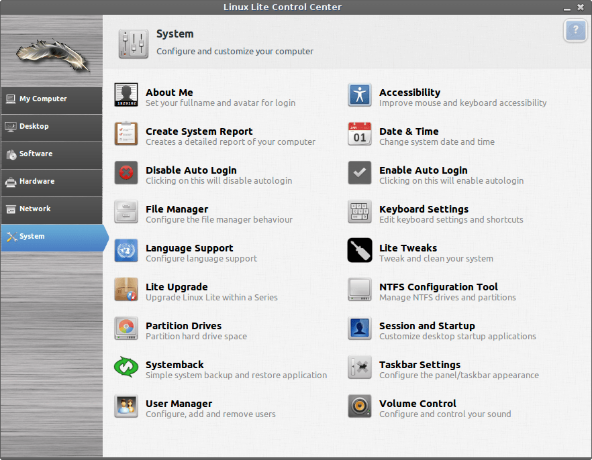The height and width of the screenshot is (460, 592).
Task: Click the help question mark button
Action: point(575,30)
